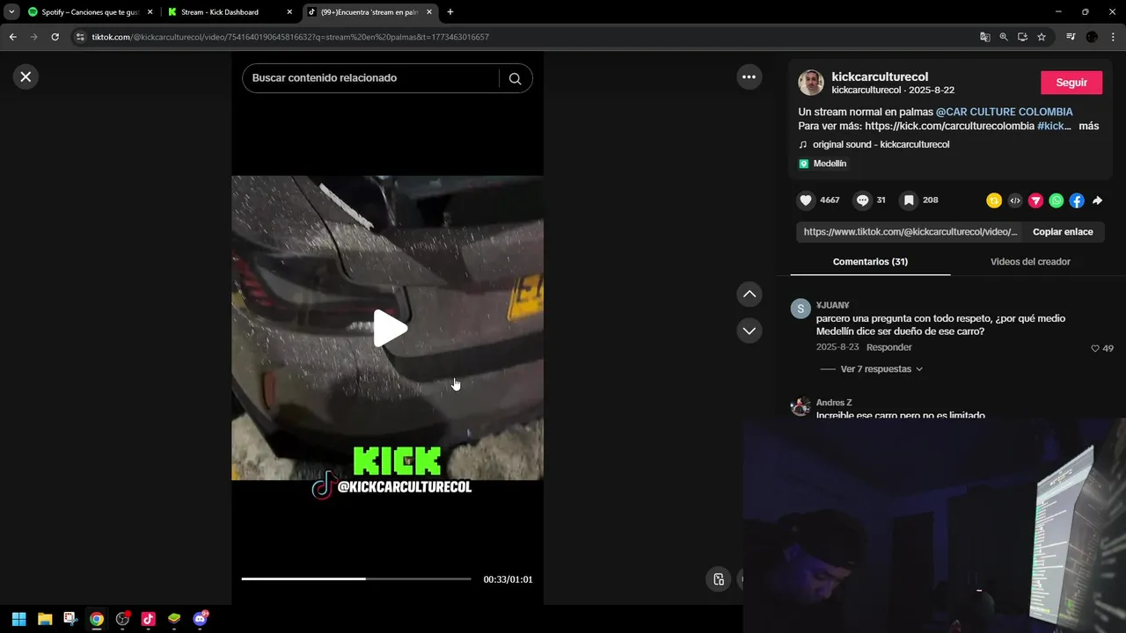The width and height of the screenshot is (1126, 633).
Task: Like the video with heart icon
Action: coord(806,200)
